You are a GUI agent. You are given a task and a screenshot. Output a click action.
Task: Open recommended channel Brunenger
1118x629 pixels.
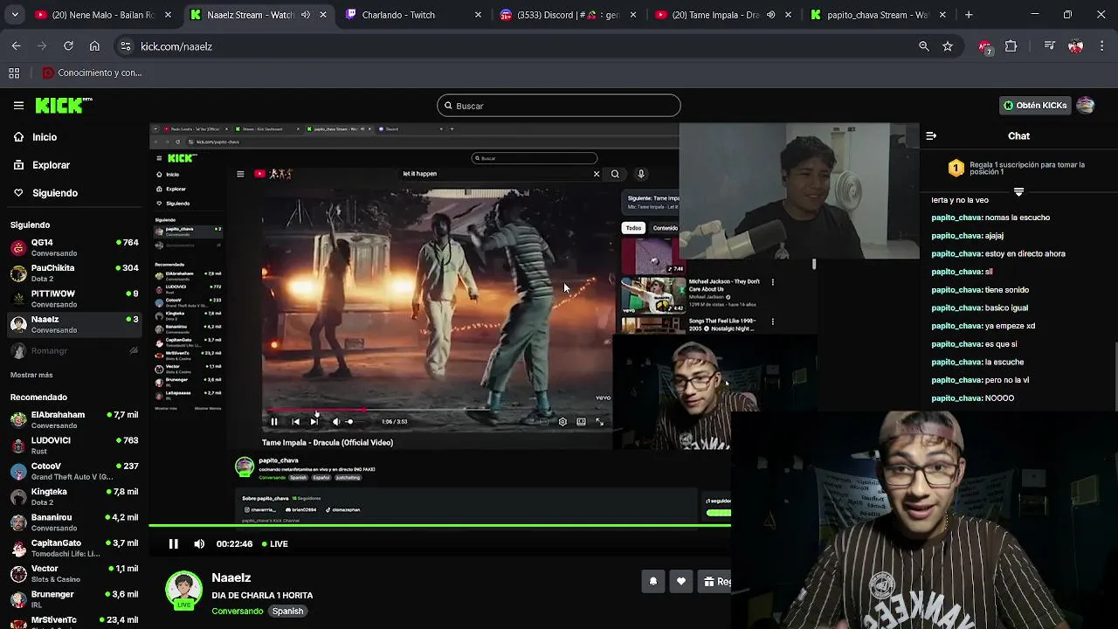[x=74, y=599]
